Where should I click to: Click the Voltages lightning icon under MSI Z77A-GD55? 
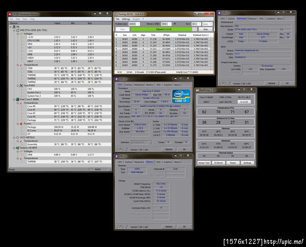click(21, 34)
